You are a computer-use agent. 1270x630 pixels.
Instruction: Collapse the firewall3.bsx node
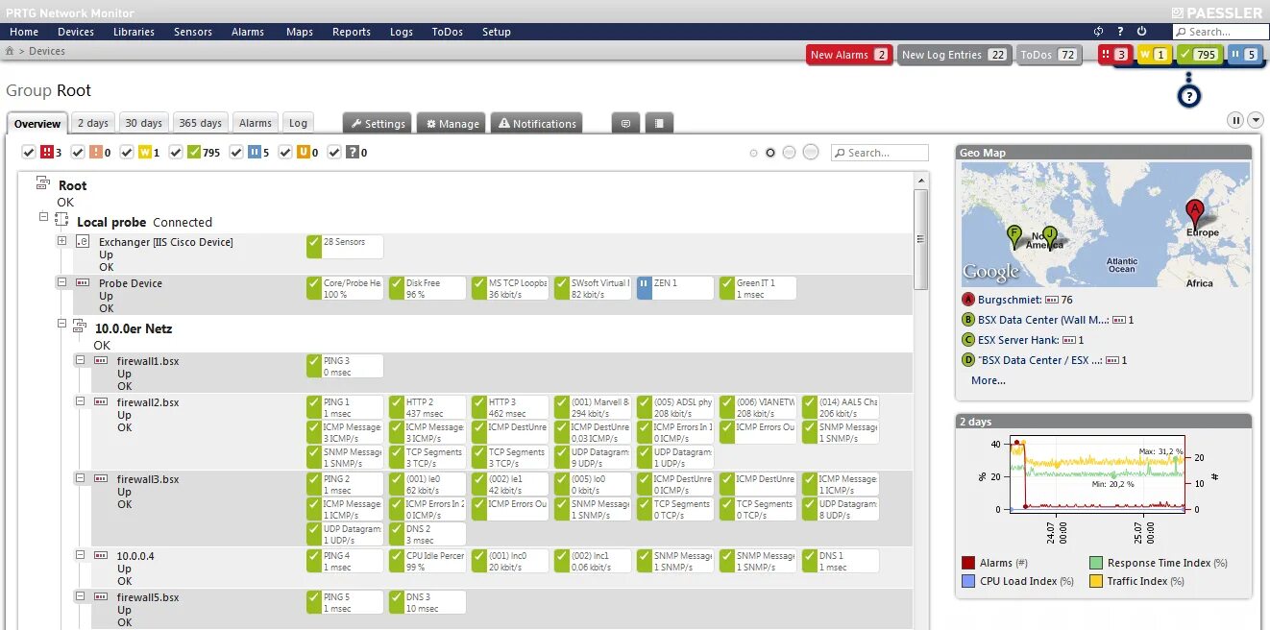(81, 477)
